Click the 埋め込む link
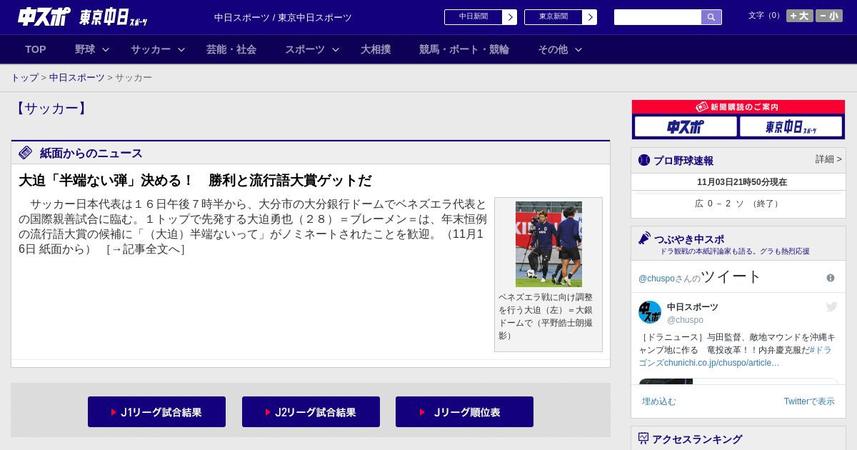 coord(658,401)
